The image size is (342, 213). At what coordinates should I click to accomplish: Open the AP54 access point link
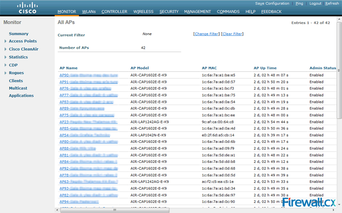coord(85,136)
